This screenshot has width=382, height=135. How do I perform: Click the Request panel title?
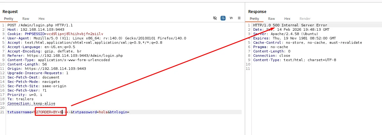(x=10, y=11)
